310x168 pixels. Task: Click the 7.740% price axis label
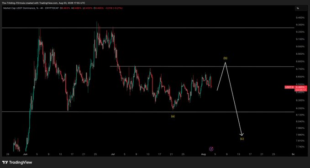300,147
